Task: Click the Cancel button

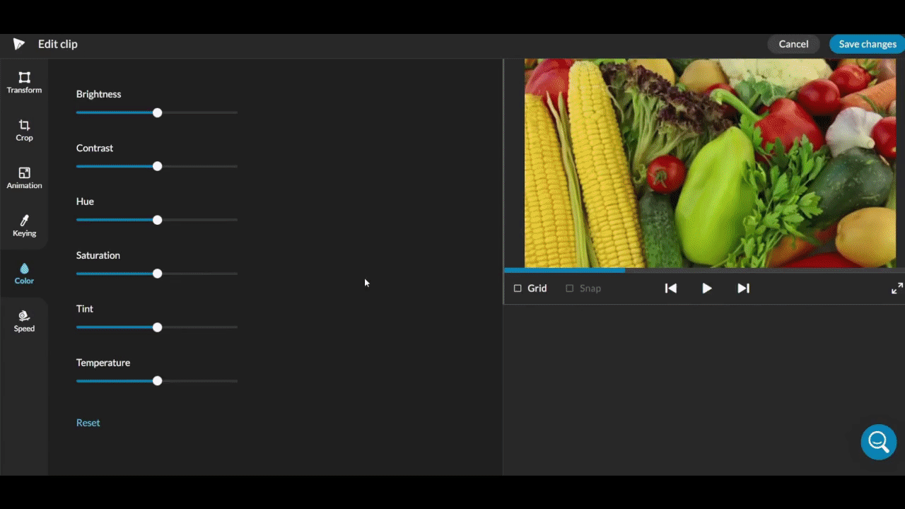Action: (x=793, y=44)
